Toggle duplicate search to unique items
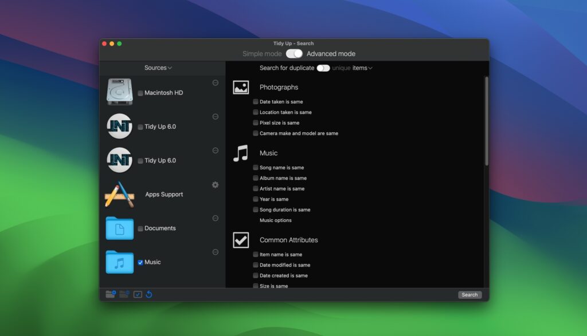Screen dimensions: 587x336 [323, 68]
